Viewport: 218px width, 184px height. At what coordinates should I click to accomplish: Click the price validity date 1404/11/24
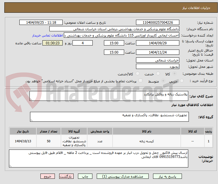pyautogui.click(x=158, y=52)
